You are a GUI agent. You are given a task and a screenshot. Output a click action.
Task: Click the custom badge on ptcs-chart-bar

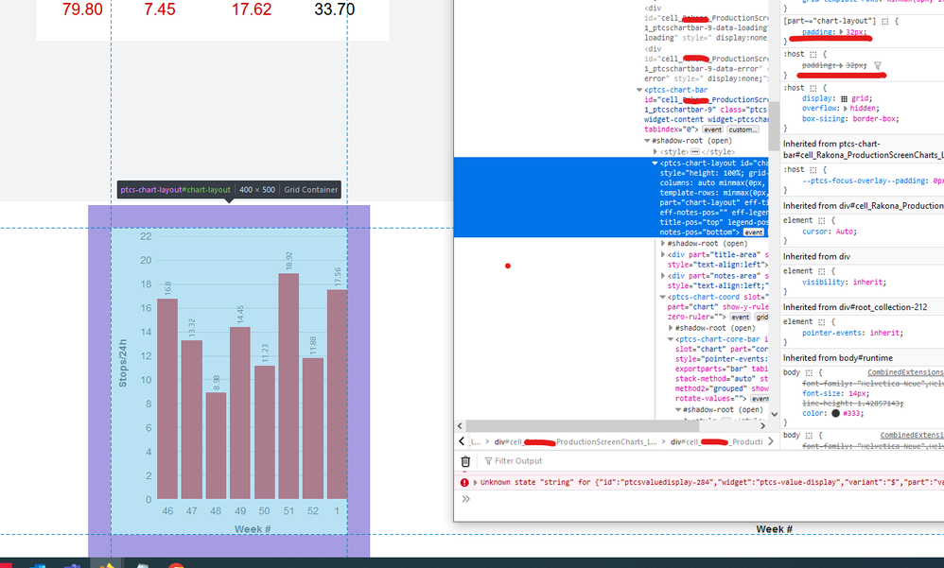click(743, 129)
